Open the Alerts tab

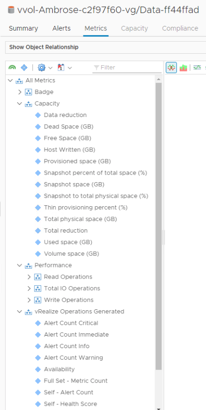coord(61,28)
